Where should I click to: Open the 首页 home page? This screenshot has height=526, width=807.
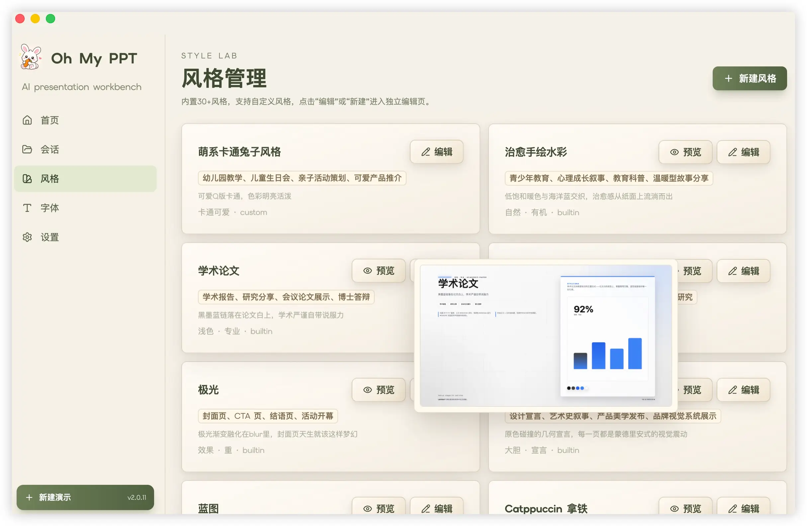(85, 120)
